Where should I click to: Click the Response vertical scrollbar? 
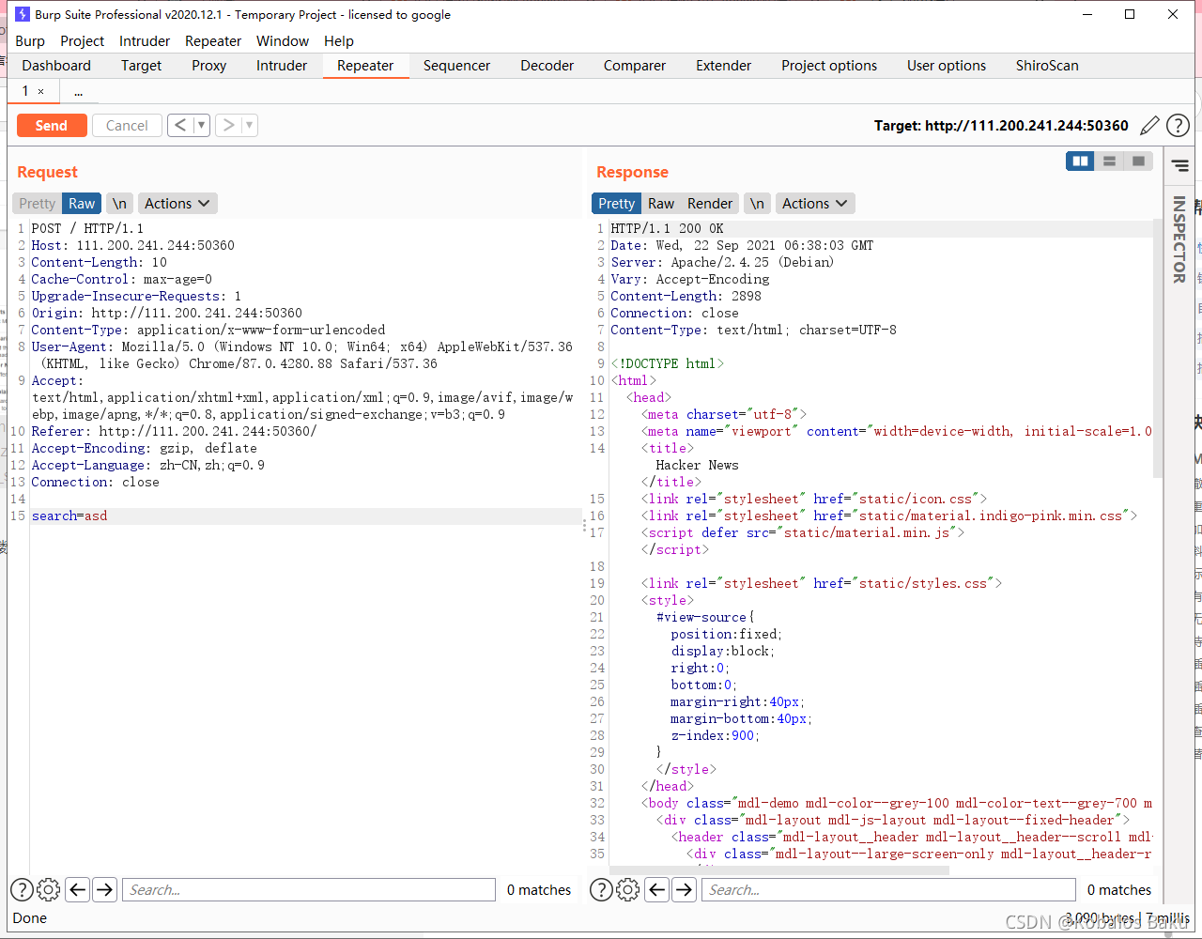[x=1157, y=347]
